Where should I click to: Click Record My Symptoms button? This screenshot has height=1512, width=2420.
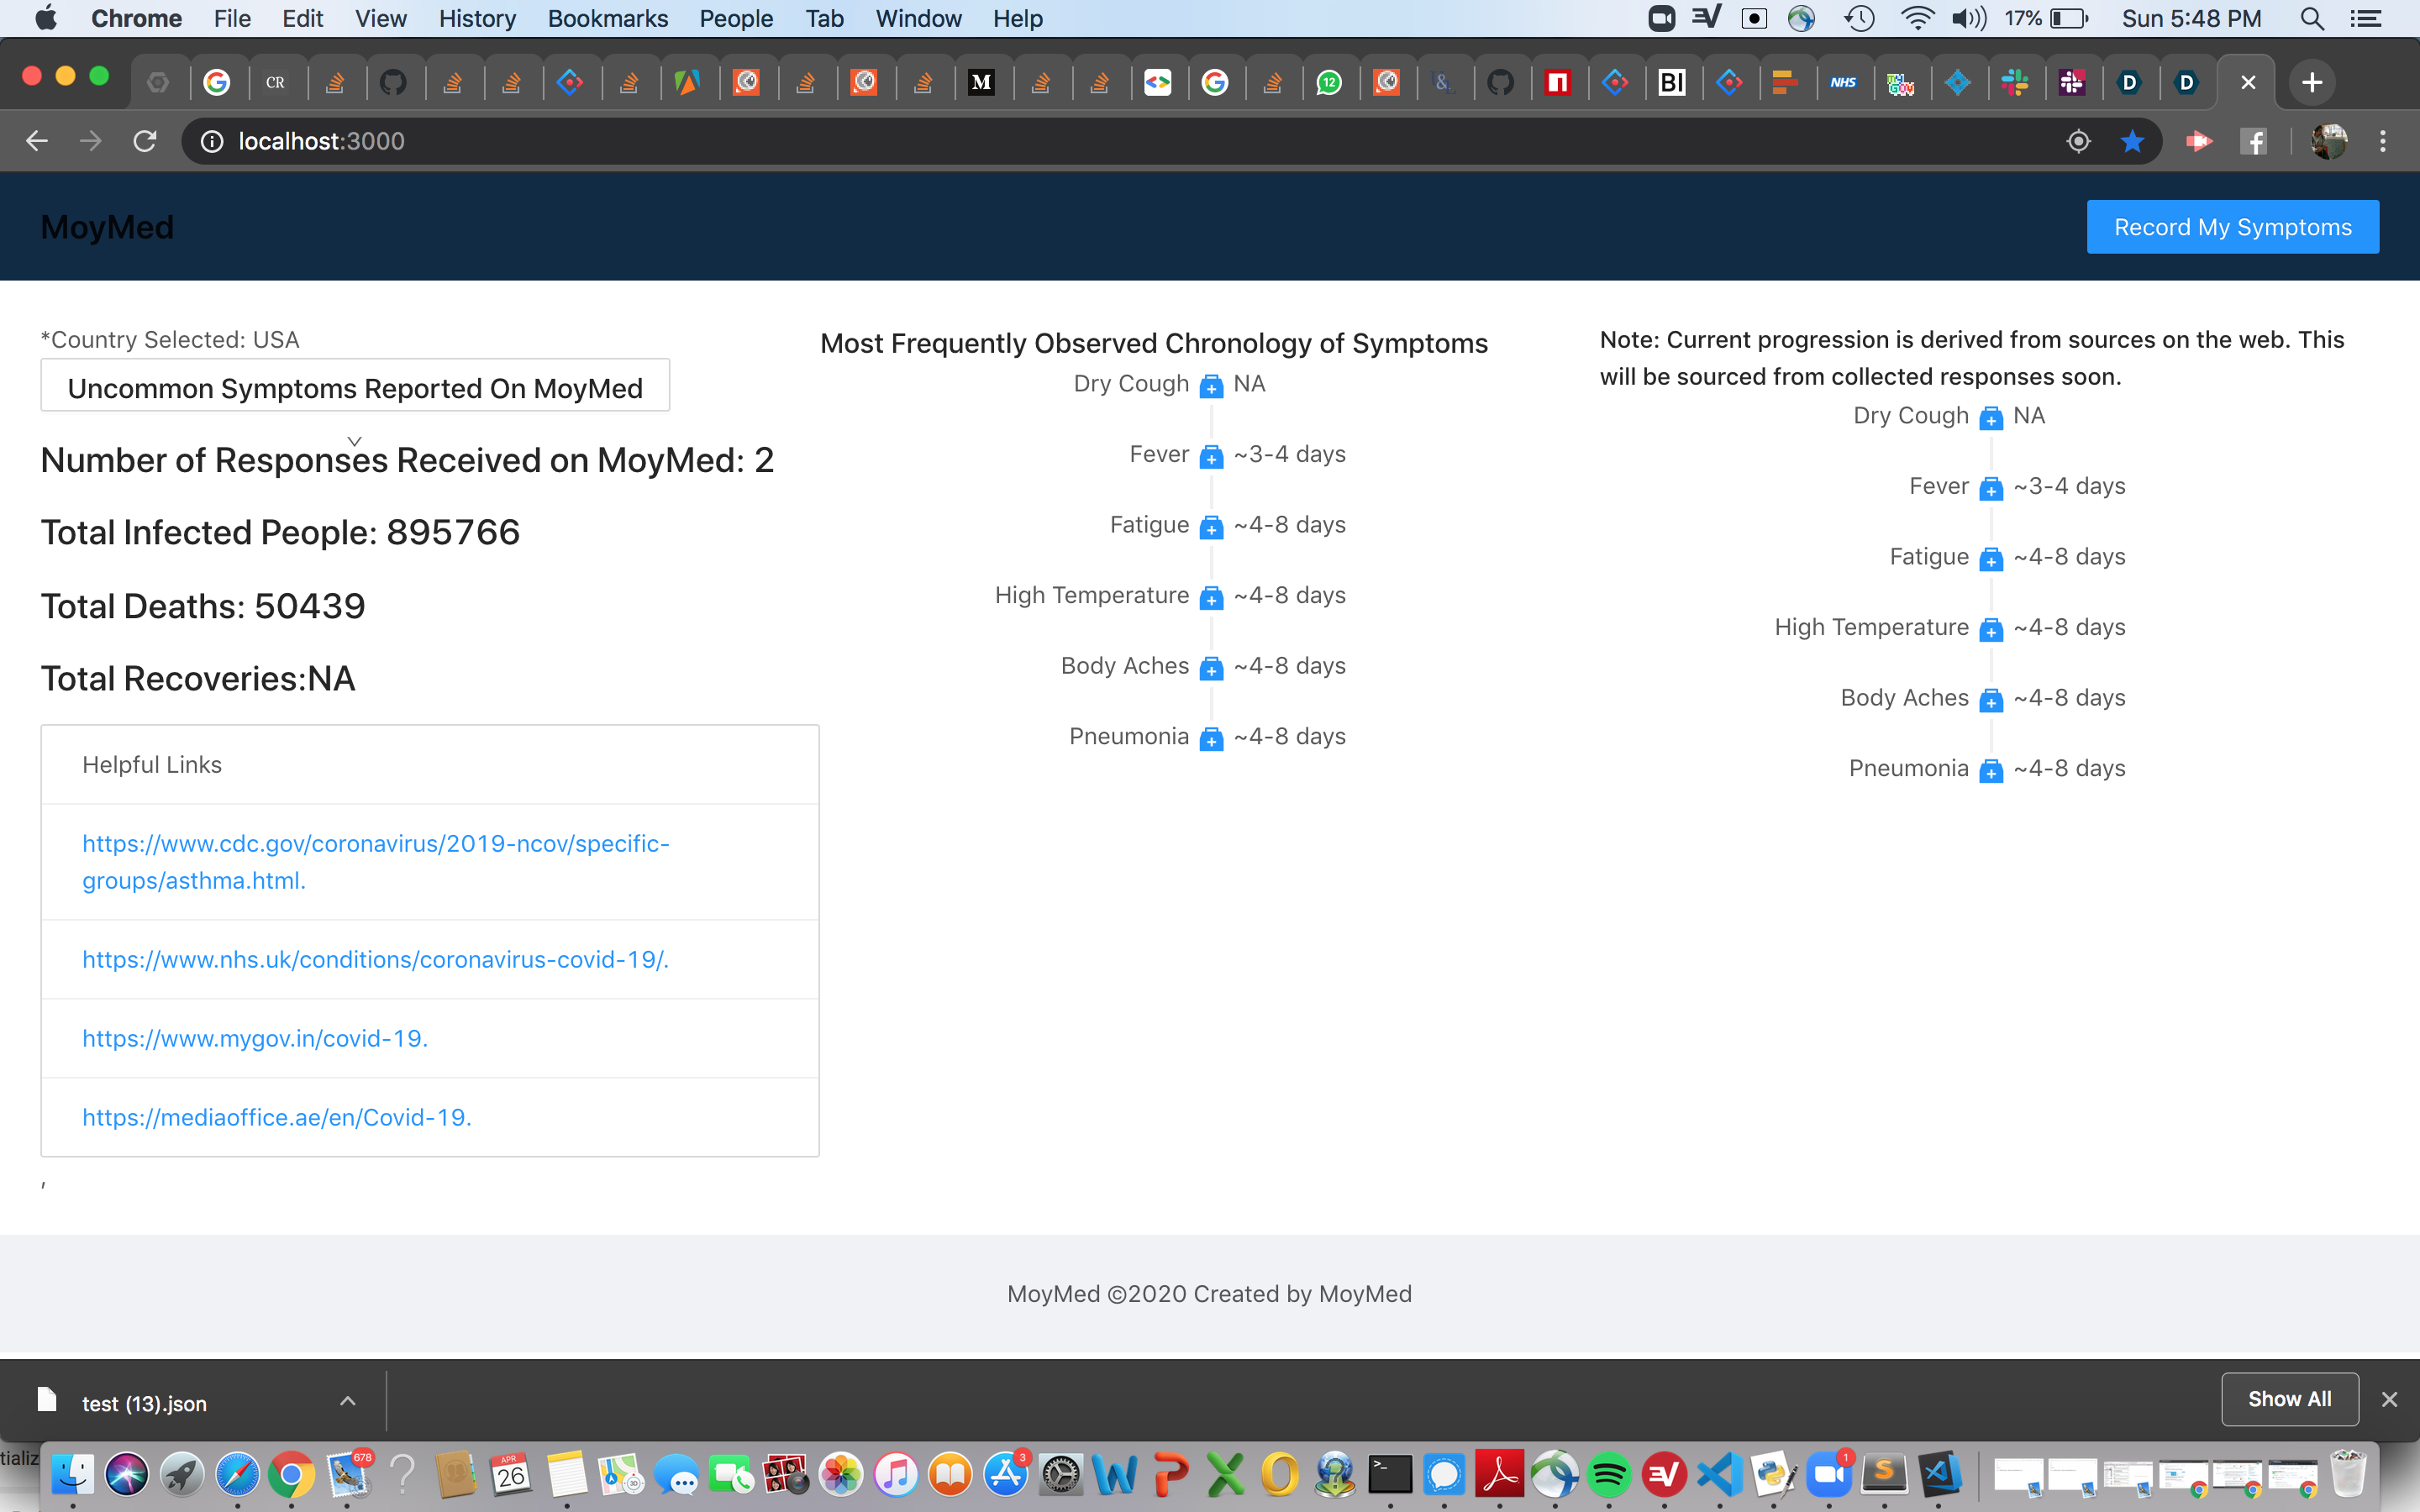coord(2232,227)
